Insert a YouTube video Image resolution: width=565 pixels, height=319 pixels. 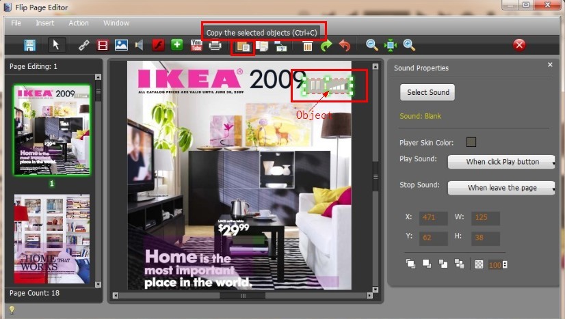click(x=196, y=45)
